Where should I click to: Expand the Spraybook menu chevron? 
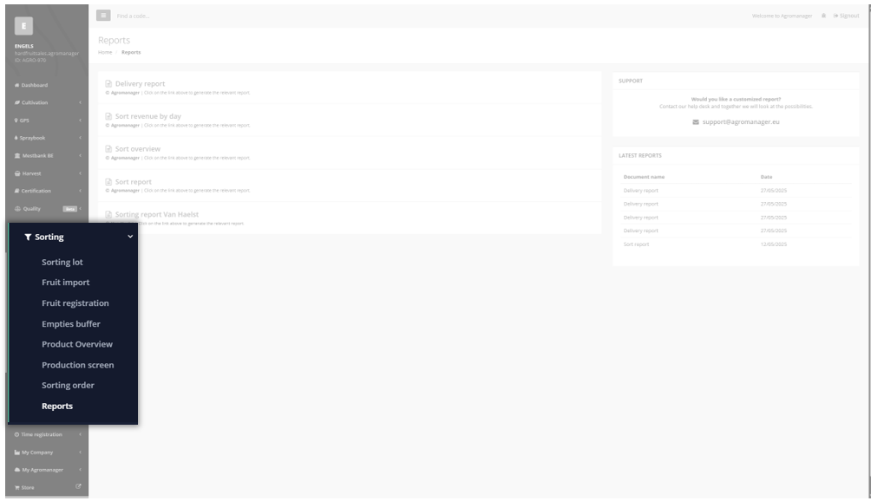point(80,138)
